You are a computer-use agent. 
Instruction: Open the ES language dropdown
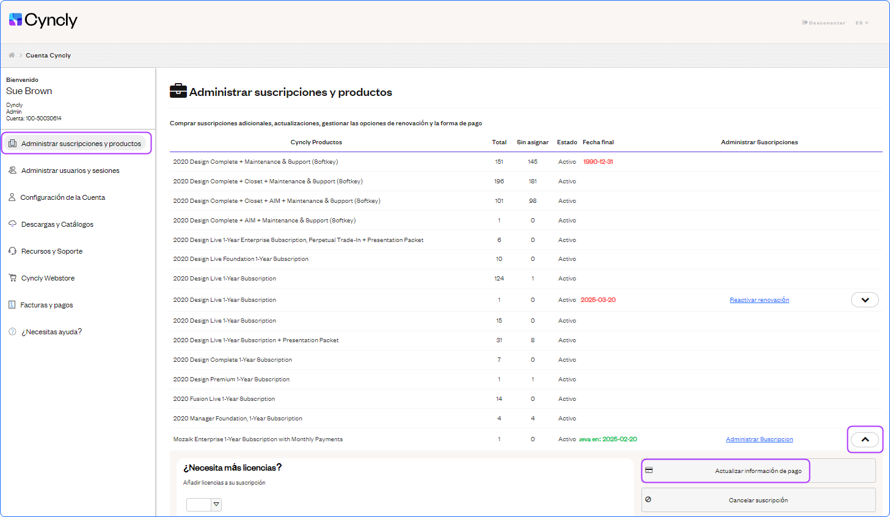tap(862, 23)
